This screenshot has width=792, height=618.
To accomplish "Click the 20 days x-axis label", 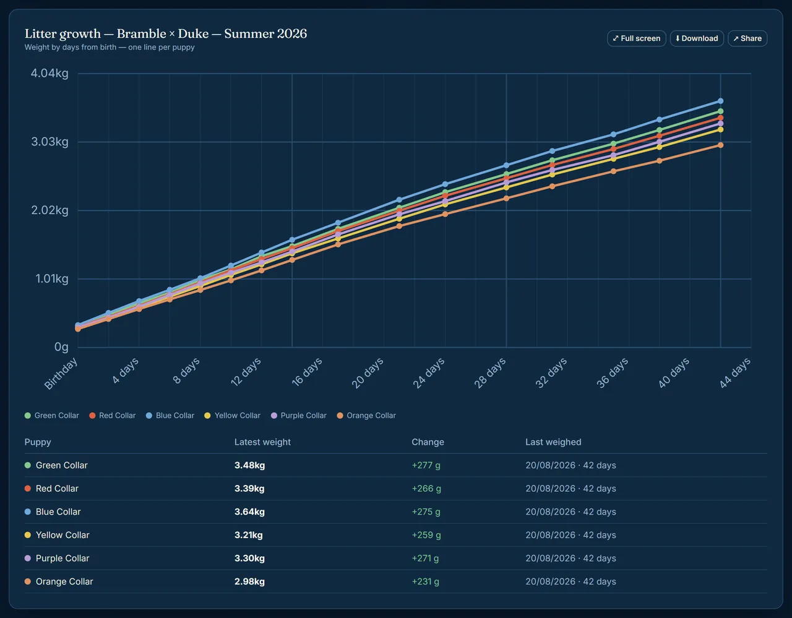I will 368,372.
